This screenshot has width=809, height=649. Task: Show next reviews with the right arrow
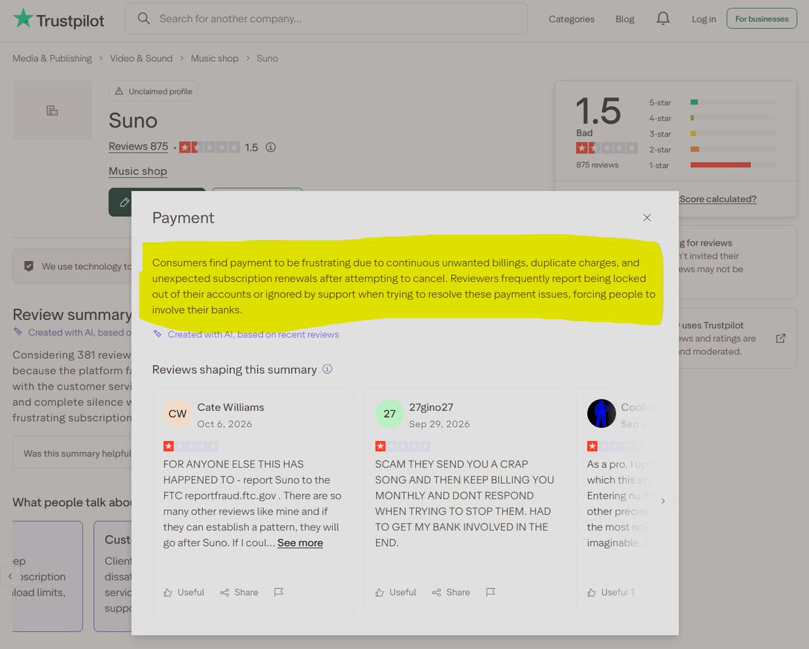click(x=663, y=501)
